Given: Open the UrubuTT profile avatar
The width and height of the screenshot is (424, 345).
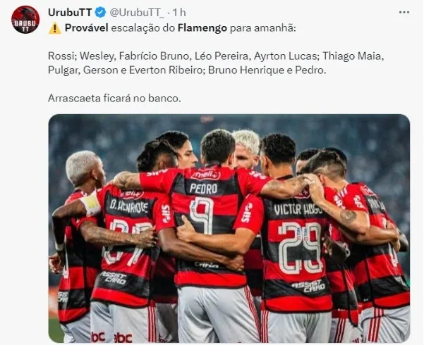Looking at the screenshot, I should pos(25,20).
